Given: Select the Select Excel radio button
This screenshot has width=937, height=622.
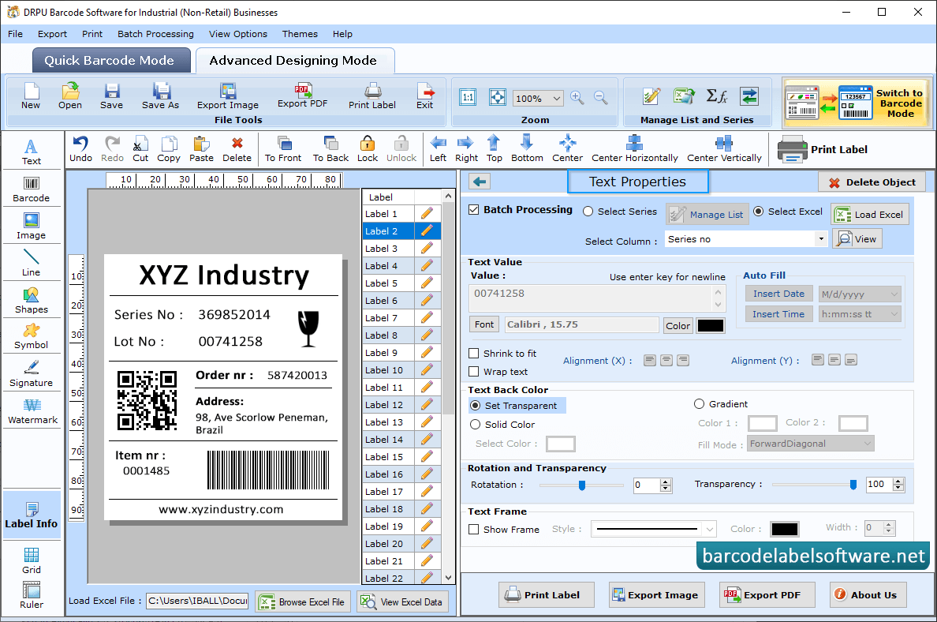Looking at the screenshot, I should [x=758, y=211].
